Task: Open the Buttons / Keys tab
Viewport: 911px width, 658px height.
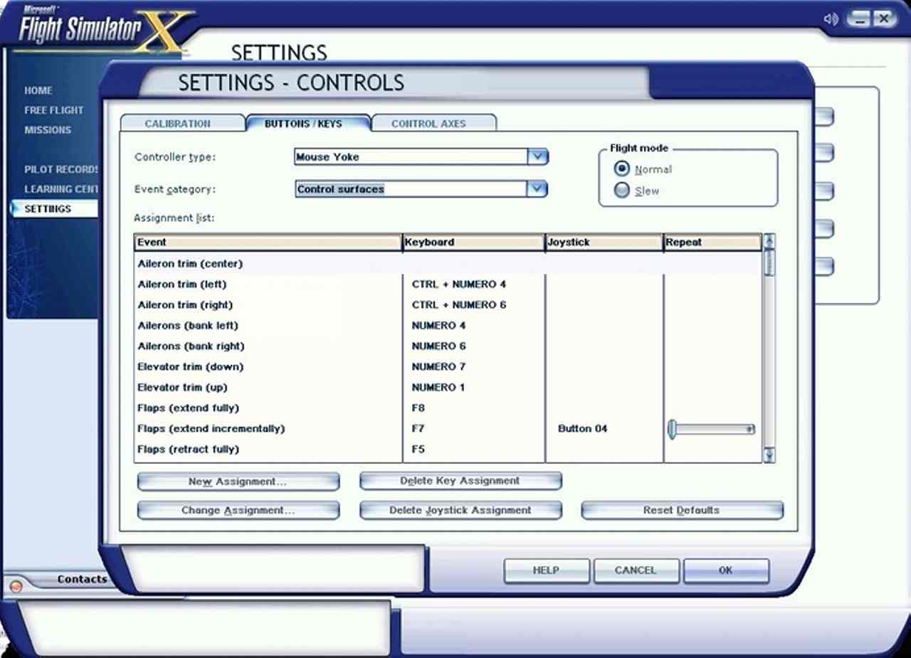Action: click(x=303, y=124)
